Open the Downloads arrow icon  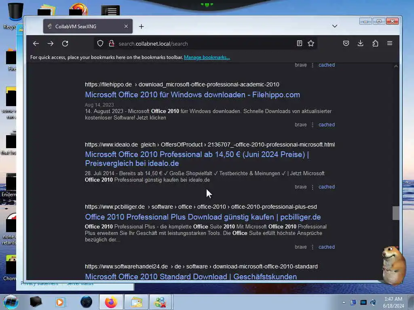[x=360, y=43]
